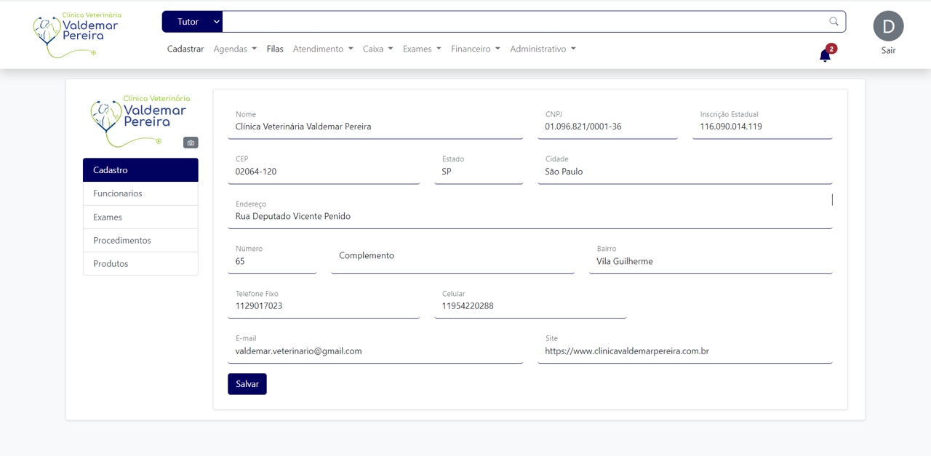Image resolution: width=931 pixels, height=456 pixels.
Task: Open the Exames sidebar tab
Action: tap(140, 217)
